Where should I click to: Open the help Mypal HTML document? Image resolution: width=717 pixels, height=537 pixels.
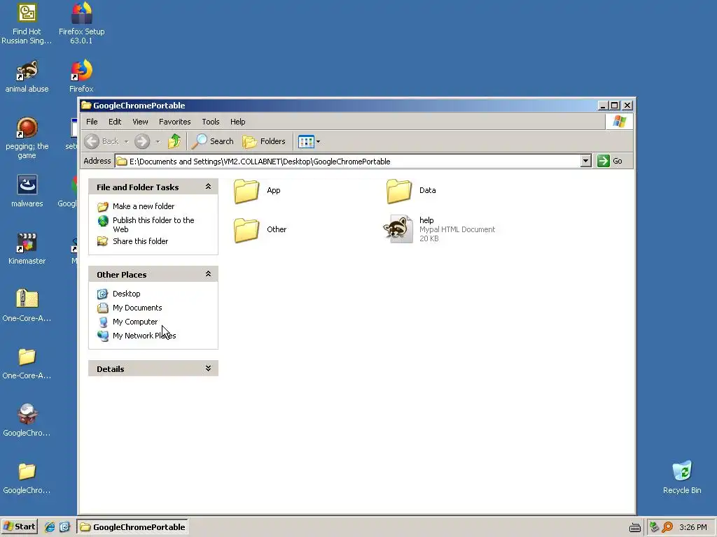(439, 229)
